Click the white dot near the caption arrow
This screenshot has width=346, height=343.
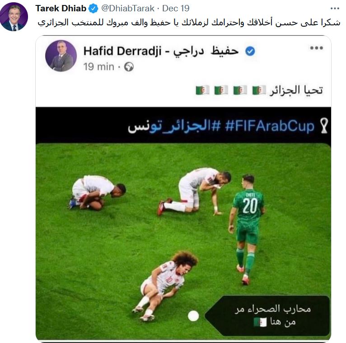click(x=193, y=316)
